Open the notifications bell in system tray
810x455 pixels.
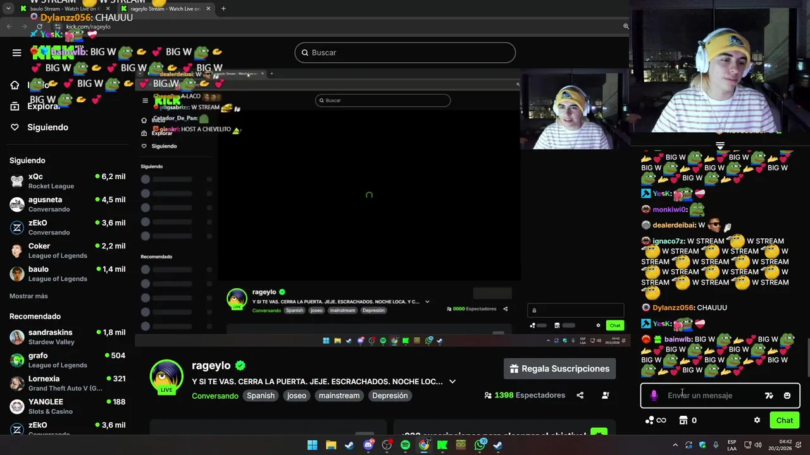pyautogui.click(x=799, y=445)
